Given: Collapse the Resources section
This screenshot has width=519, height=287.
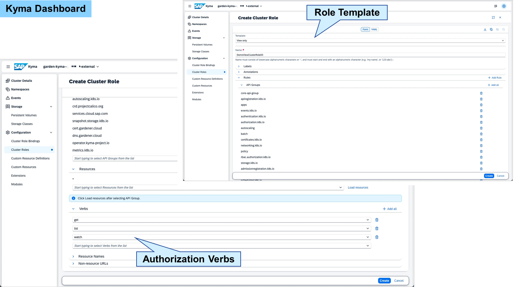Looking at the screenshot, I should tap(73, 169).
